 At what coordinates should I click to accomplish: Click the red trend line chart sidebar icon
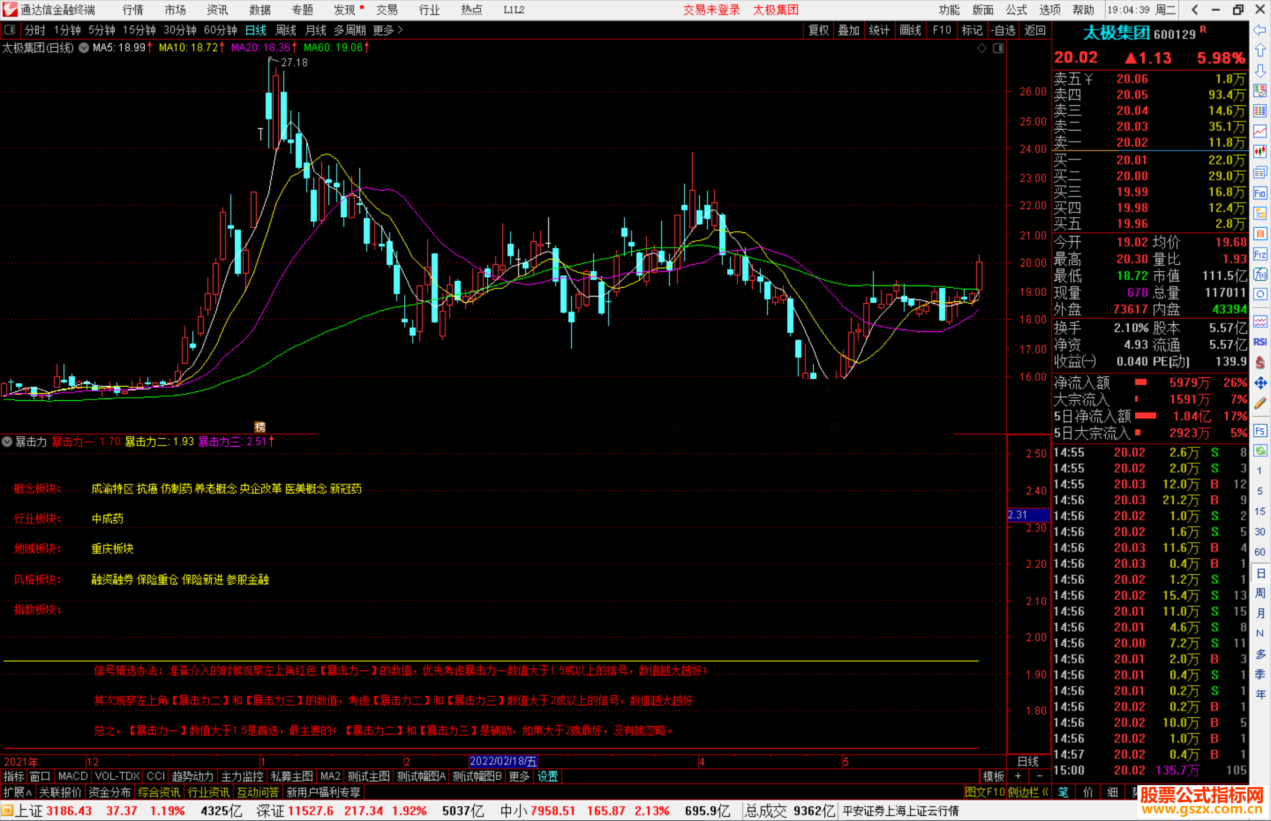(1260, 131)
